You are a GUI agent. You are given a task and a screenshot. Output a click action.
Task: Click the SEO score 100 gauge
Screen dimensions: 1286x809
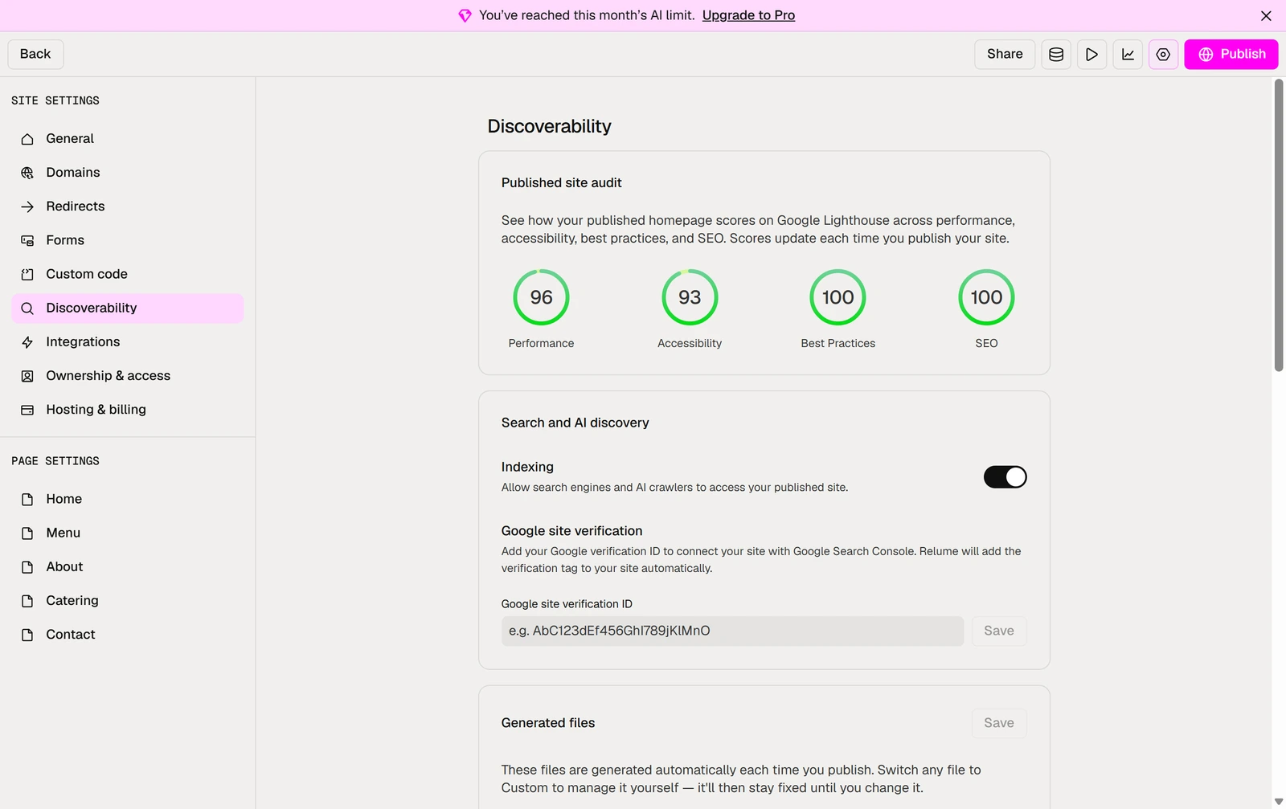(986, 297)
